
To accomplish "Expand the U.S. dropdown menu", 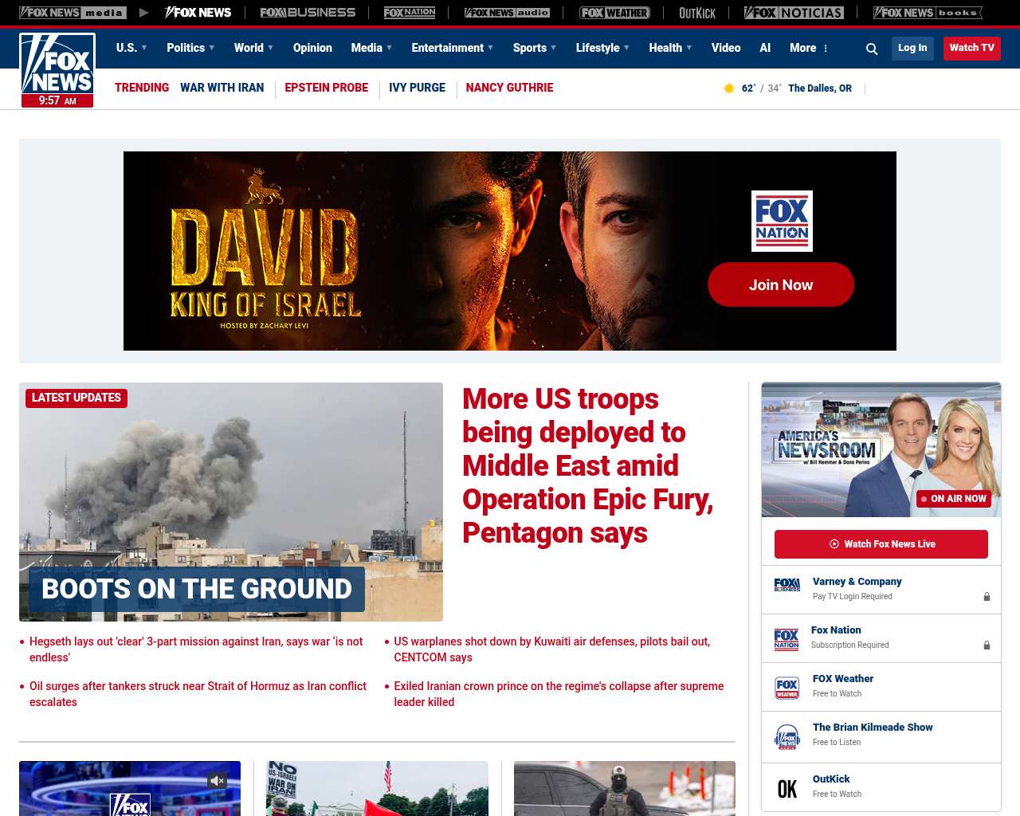I will pos(131,48).
